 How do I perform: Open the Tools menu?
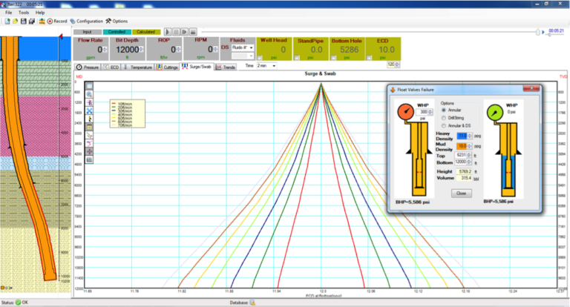[24, 13]
